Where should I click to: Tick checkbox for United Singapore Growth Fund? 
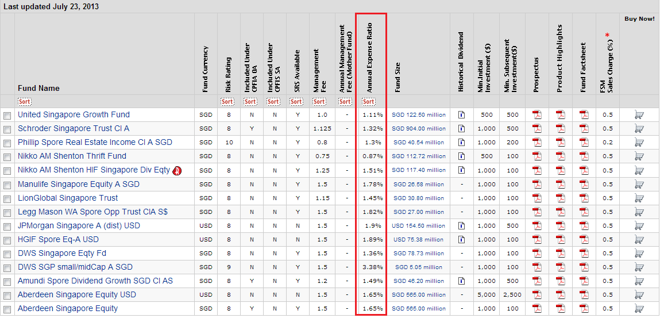coord(7,116)
